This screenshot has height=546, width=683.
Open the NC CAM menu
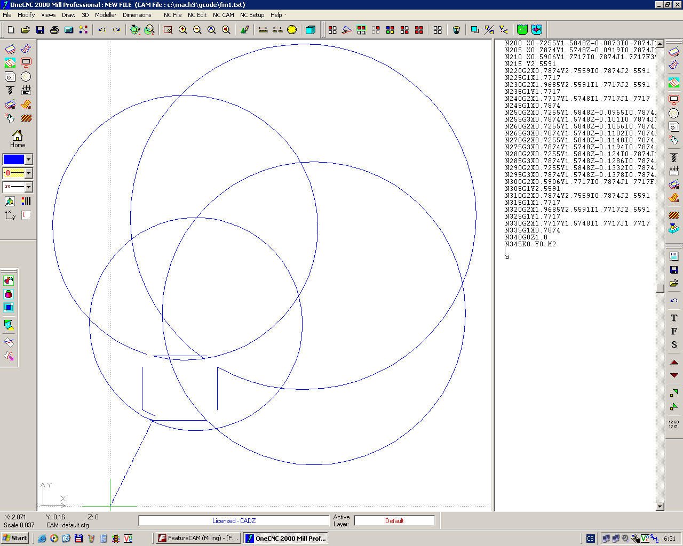tap(223, 15)
